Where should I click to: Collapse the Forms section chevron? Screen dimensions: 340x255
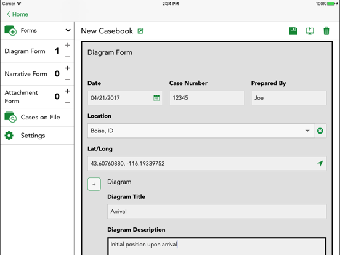pyautogui.click(x=68, y=30)
